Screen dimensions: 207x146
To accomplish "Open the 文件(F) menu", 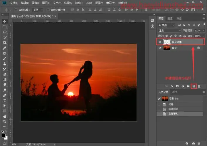I will (14, 3).
